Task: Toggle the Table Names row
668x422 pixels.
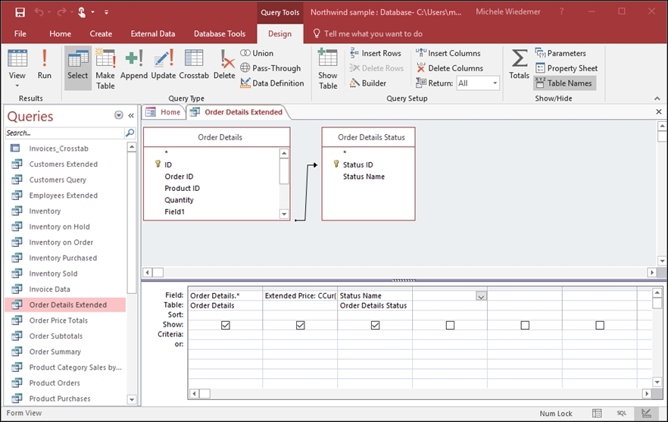Action: coord(564,83)
